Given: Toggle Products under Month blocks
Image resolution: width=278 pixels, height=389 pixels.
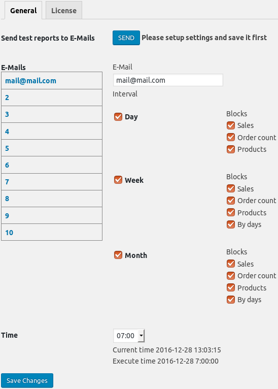Looking at the screenshot, I should (231, 288).
